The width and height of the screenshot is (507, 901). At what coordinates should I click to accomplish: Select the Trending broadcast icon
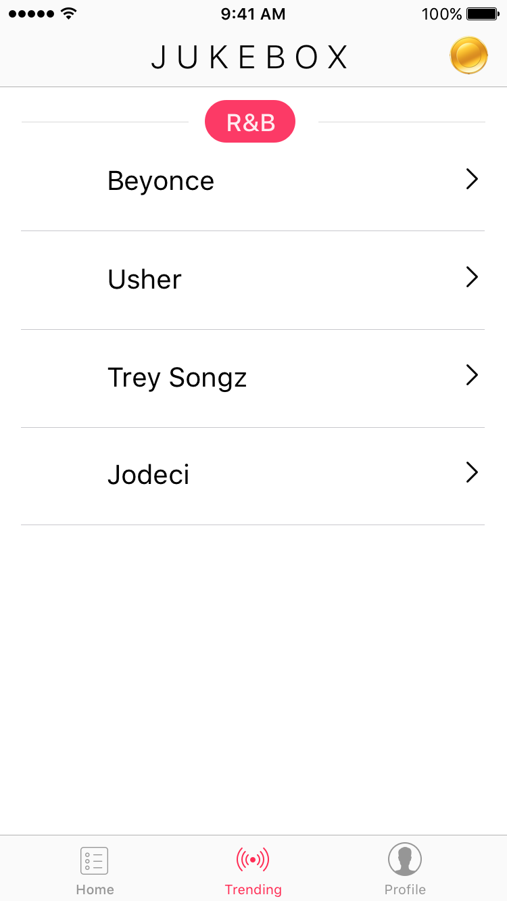click(253, 860)
